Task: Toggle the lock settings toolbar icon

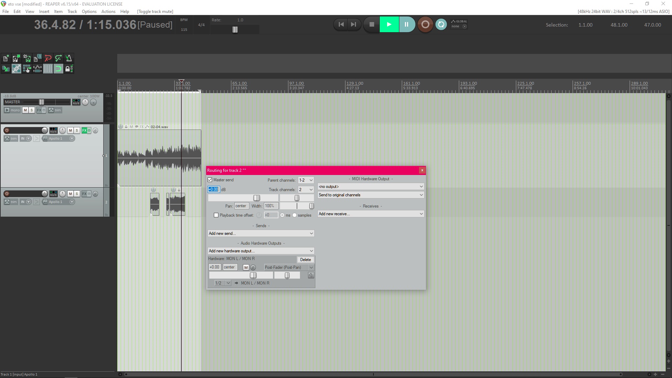Action: pos(68,69)
